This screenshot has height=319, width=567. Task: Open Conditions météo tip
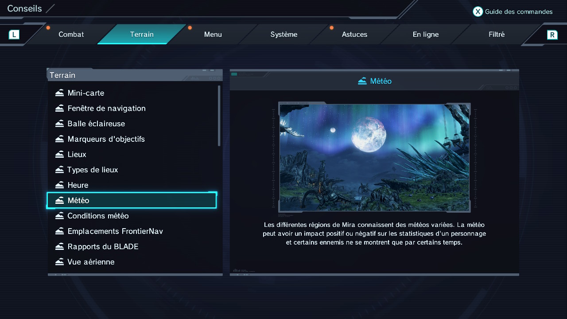pyautogui.click(x=132, y=216)
